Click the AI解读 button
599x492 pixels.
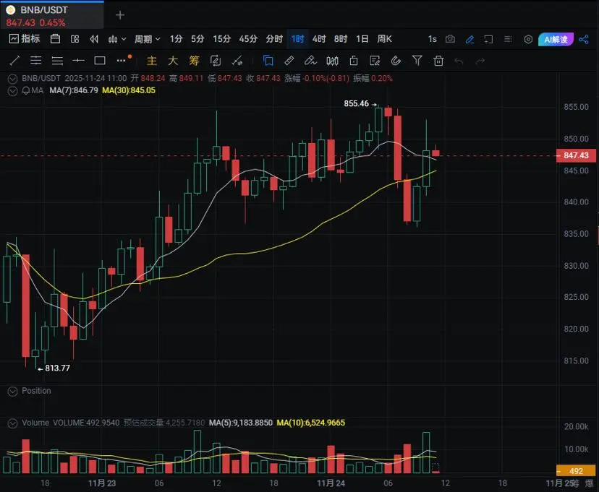point(556,39)
